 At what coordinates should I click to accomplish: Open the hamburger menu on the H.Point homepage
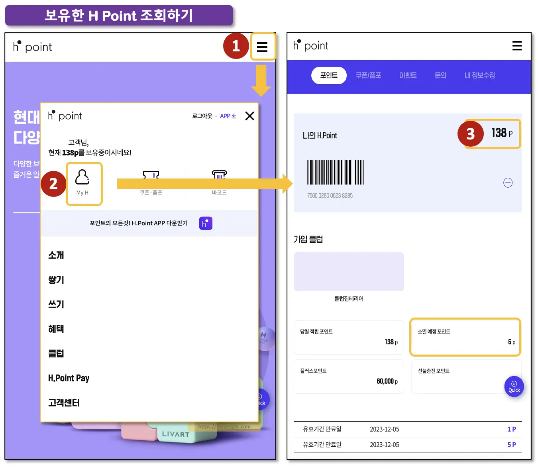[x=263, y=46]
